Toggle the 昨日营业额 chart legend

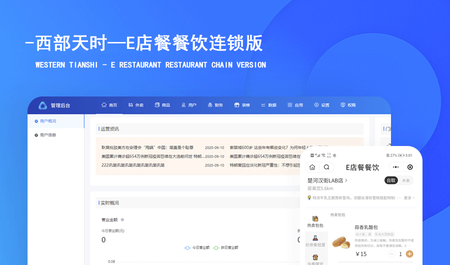[225, 247]
